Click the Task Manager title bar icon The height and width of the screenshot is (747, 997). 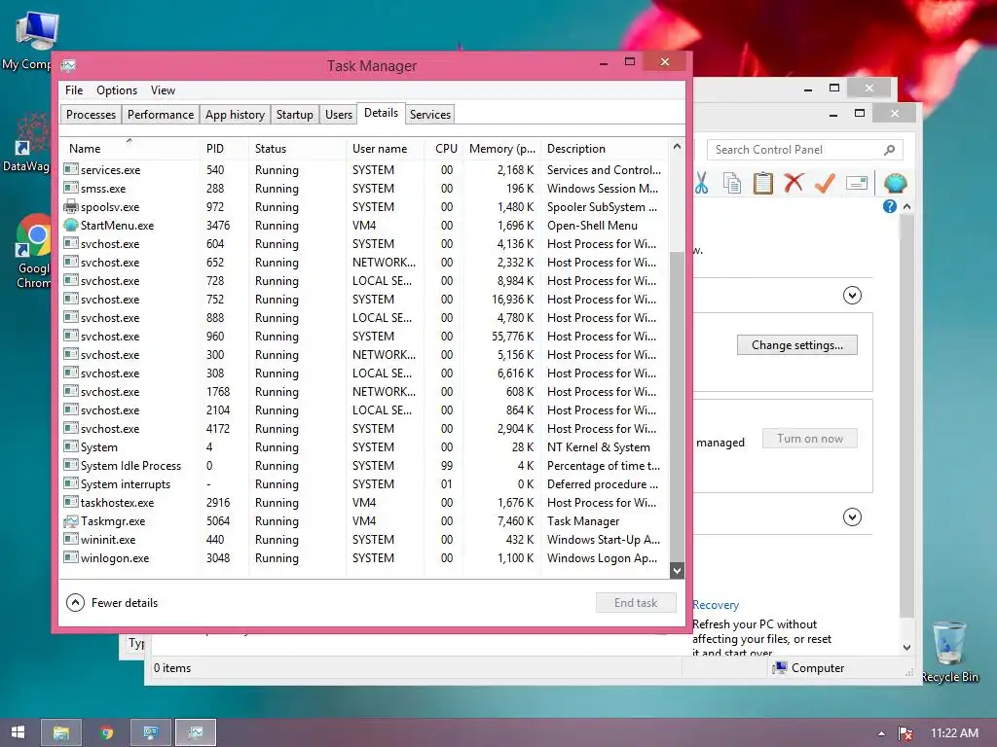(x=69, y=65)
